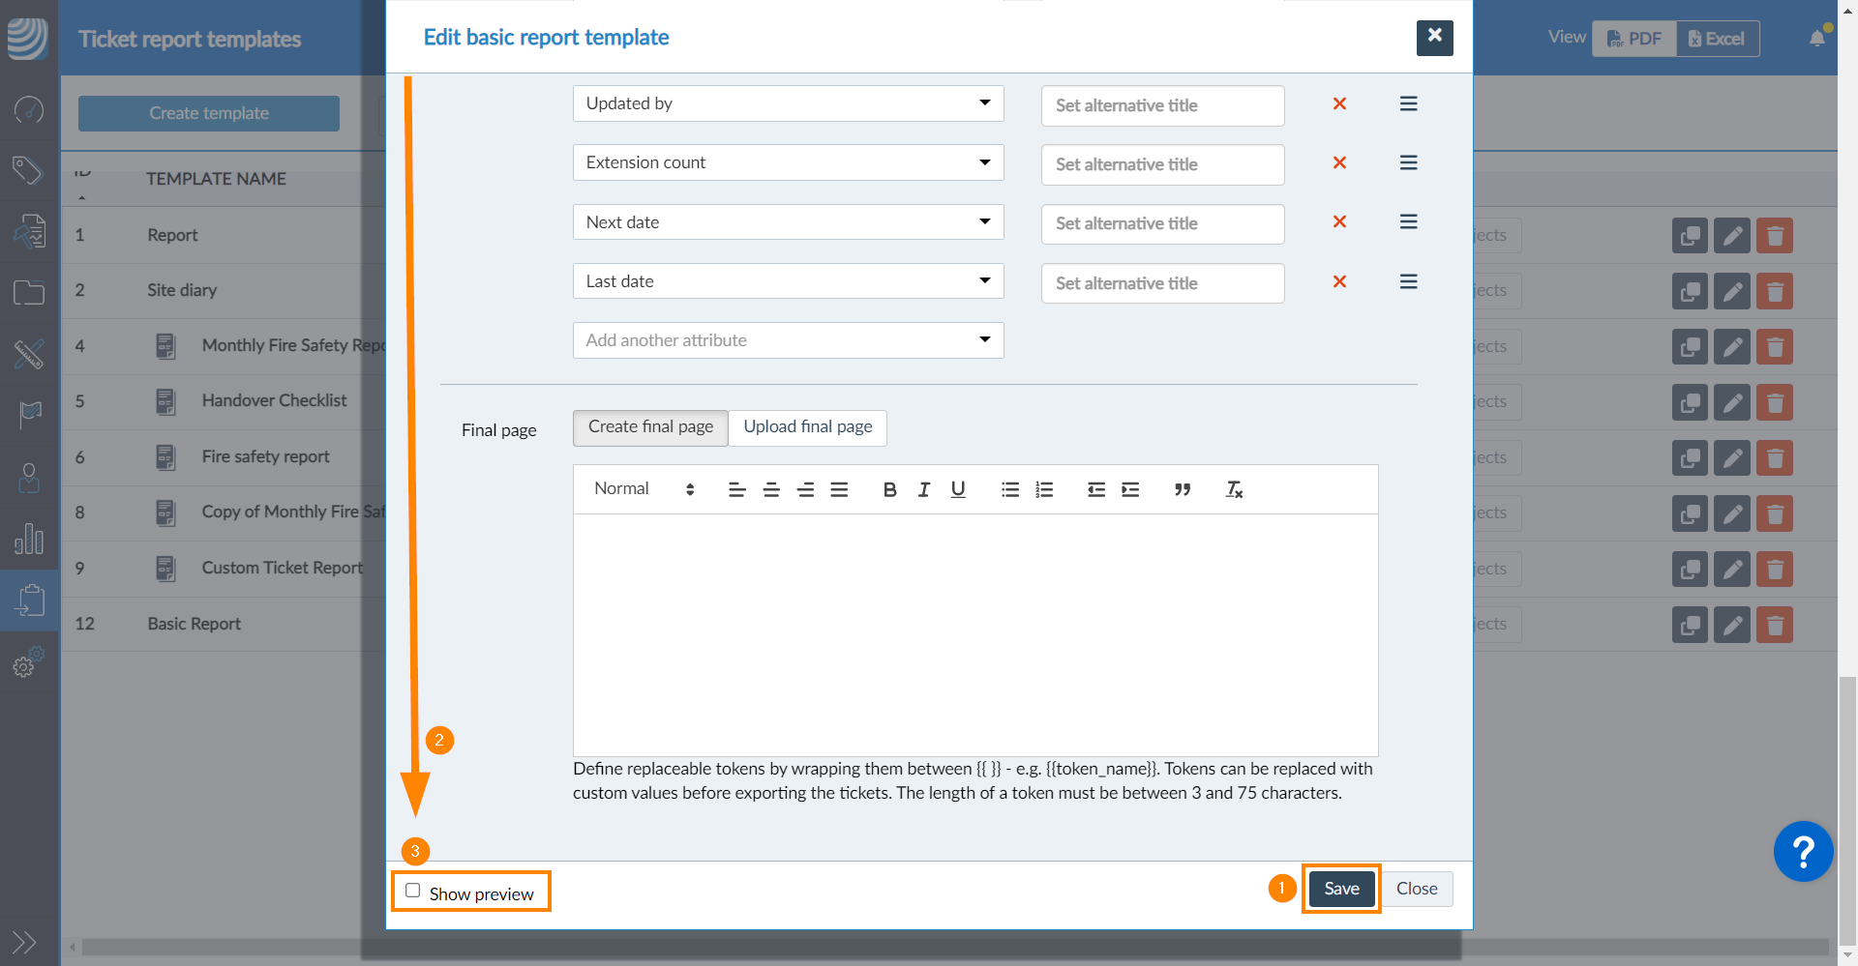Click into the final page text area
The width and height of the screenshot is (1858, 966).
[974, 633]
